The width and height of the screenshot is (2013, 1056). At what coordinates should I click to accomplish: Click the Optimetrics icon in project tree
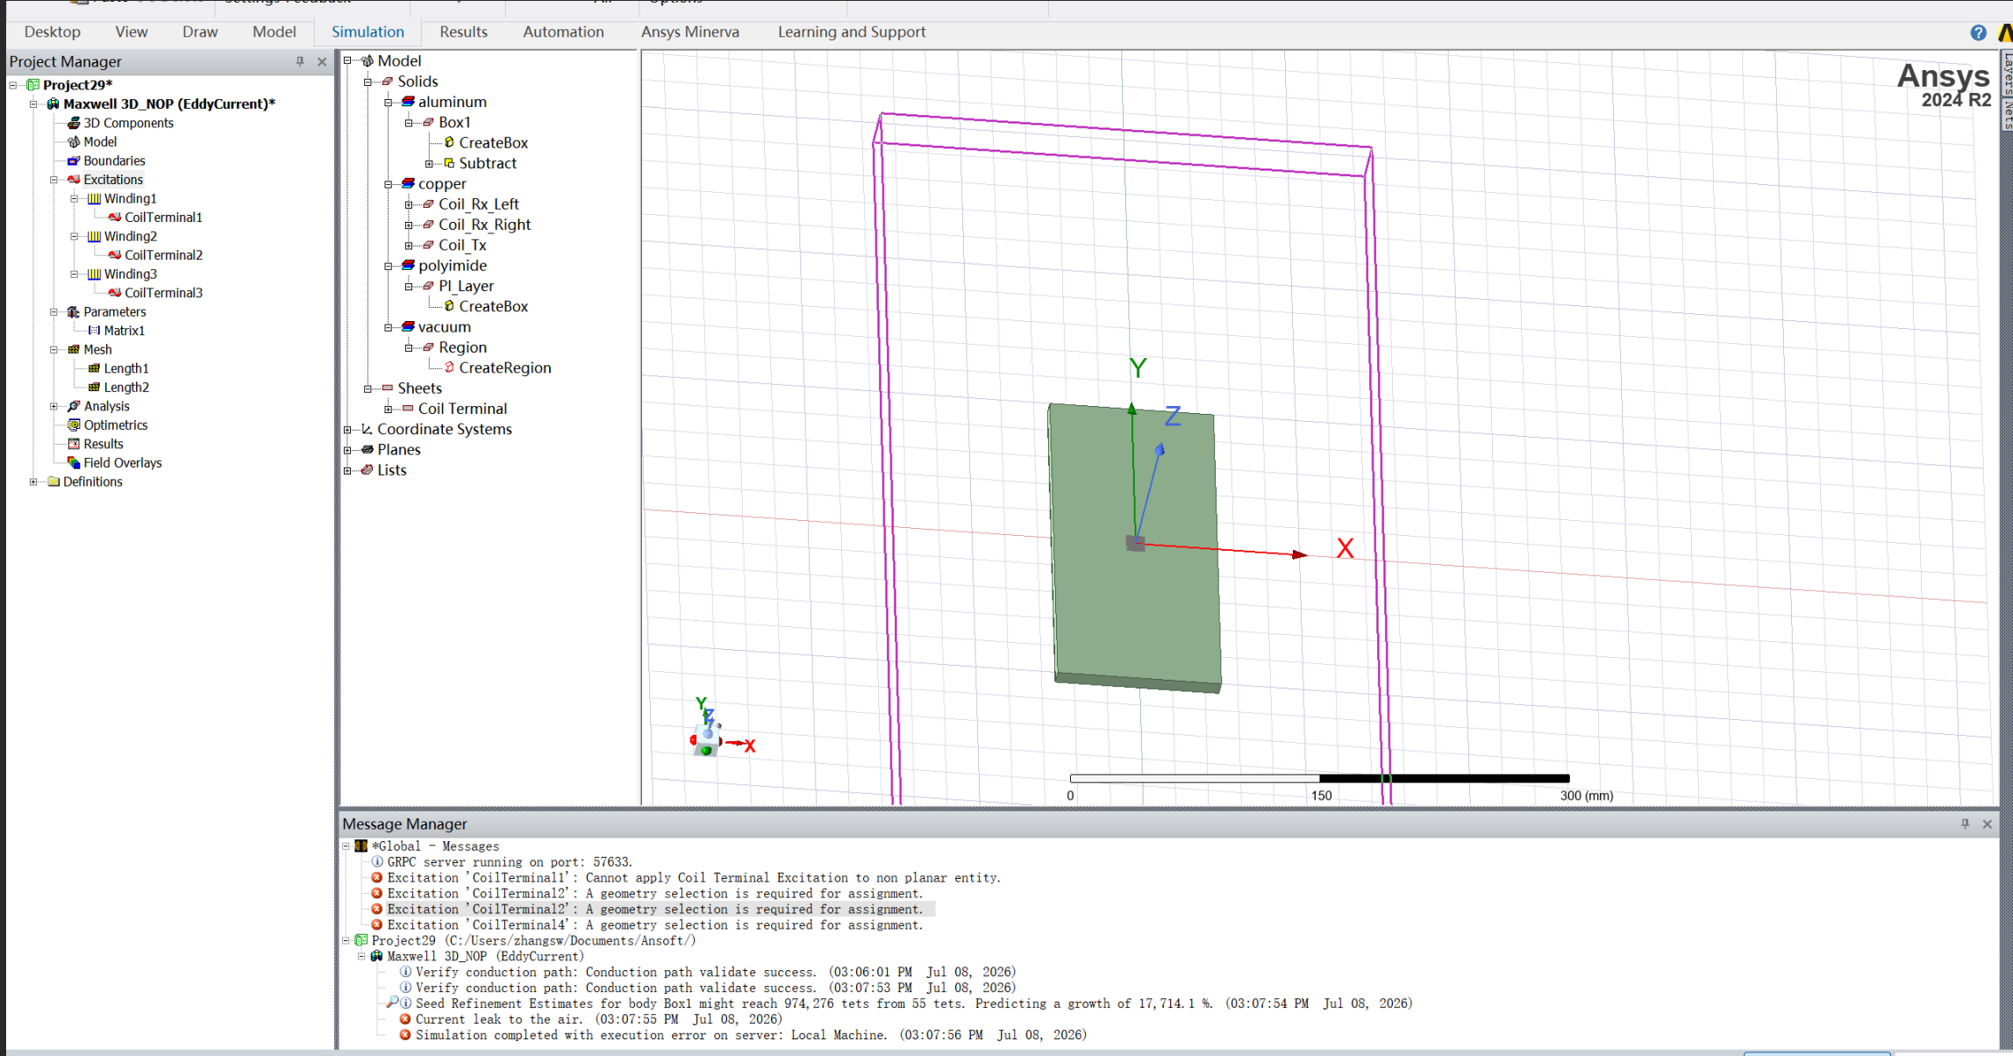[x=74, y=425]
